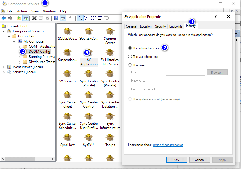This screenshot has height=169, width=241.
Task: Click the console tree horizontal scrollbar thumb
Action: click(x=20, y=159)
